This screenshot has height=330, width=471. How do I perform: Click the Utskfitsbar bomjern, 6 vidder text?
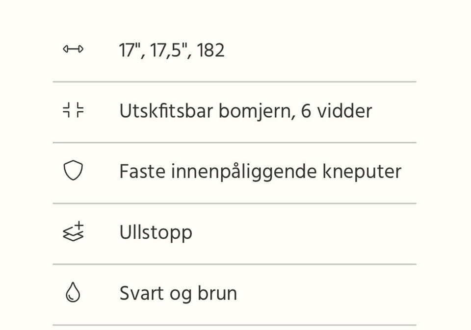(x=245, y=111)
